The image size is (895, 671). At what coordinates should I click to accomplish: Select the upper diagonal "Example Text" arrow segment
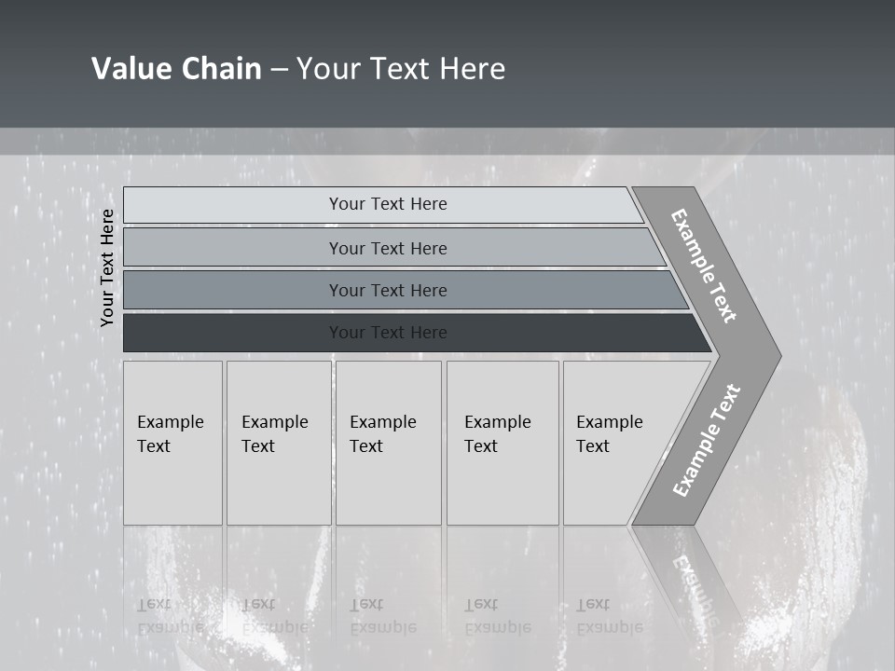(707, 267)
